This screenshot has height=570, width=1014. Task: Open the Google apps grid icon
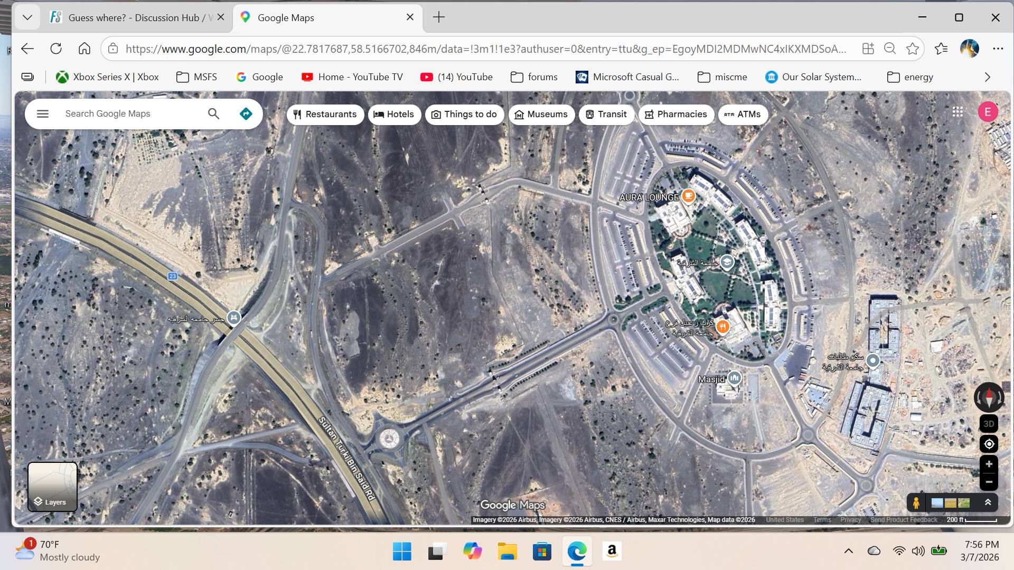(x=957, y=112)
